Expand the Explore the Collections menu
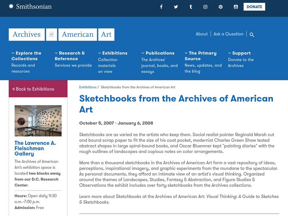Image resolution: width=288 pixels, height=216 pixels. click(26, 56)
